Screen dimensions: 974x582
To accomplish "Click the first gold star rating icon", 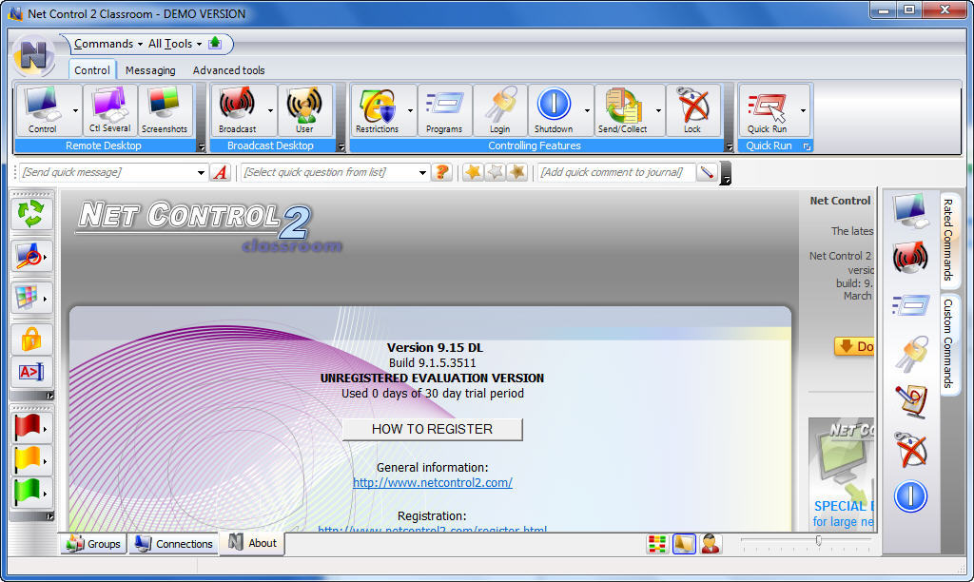I will pos(474,172).
